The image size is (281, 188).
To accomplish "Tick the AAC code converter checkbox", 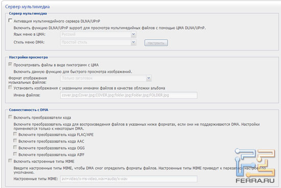I will point(15,140).
